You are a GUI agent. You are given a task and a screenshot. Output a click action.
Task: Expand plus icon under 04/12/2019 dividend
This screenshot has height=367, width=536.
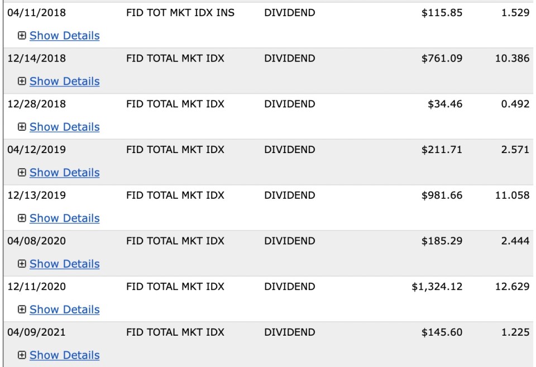22,173
